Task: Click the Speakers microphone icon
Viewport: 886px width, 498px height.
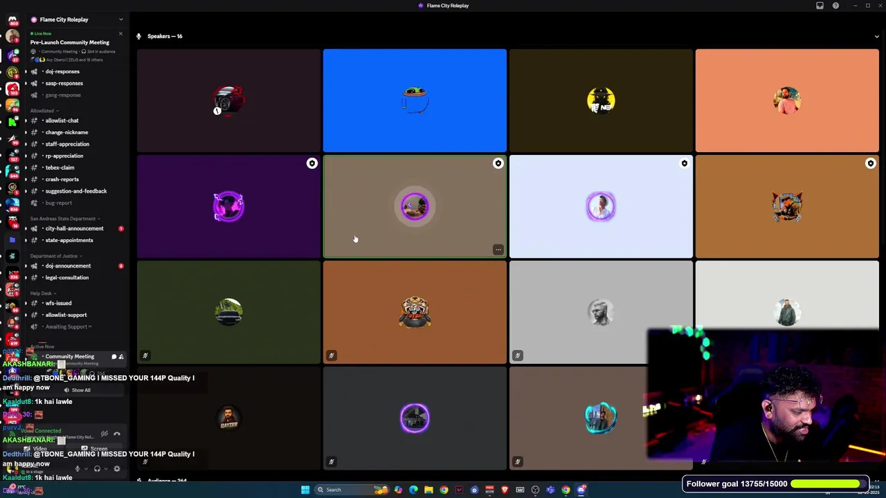Action: click(x=139, y=36)
